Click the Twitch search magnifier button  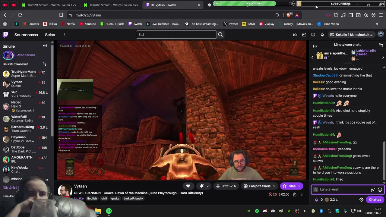tap(220, 35)
